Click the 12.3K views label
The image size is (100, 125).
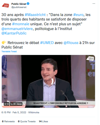coord(16,104)
